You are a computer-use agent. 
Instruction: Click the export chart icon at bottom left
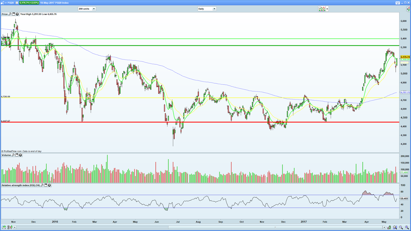point(4,227)
